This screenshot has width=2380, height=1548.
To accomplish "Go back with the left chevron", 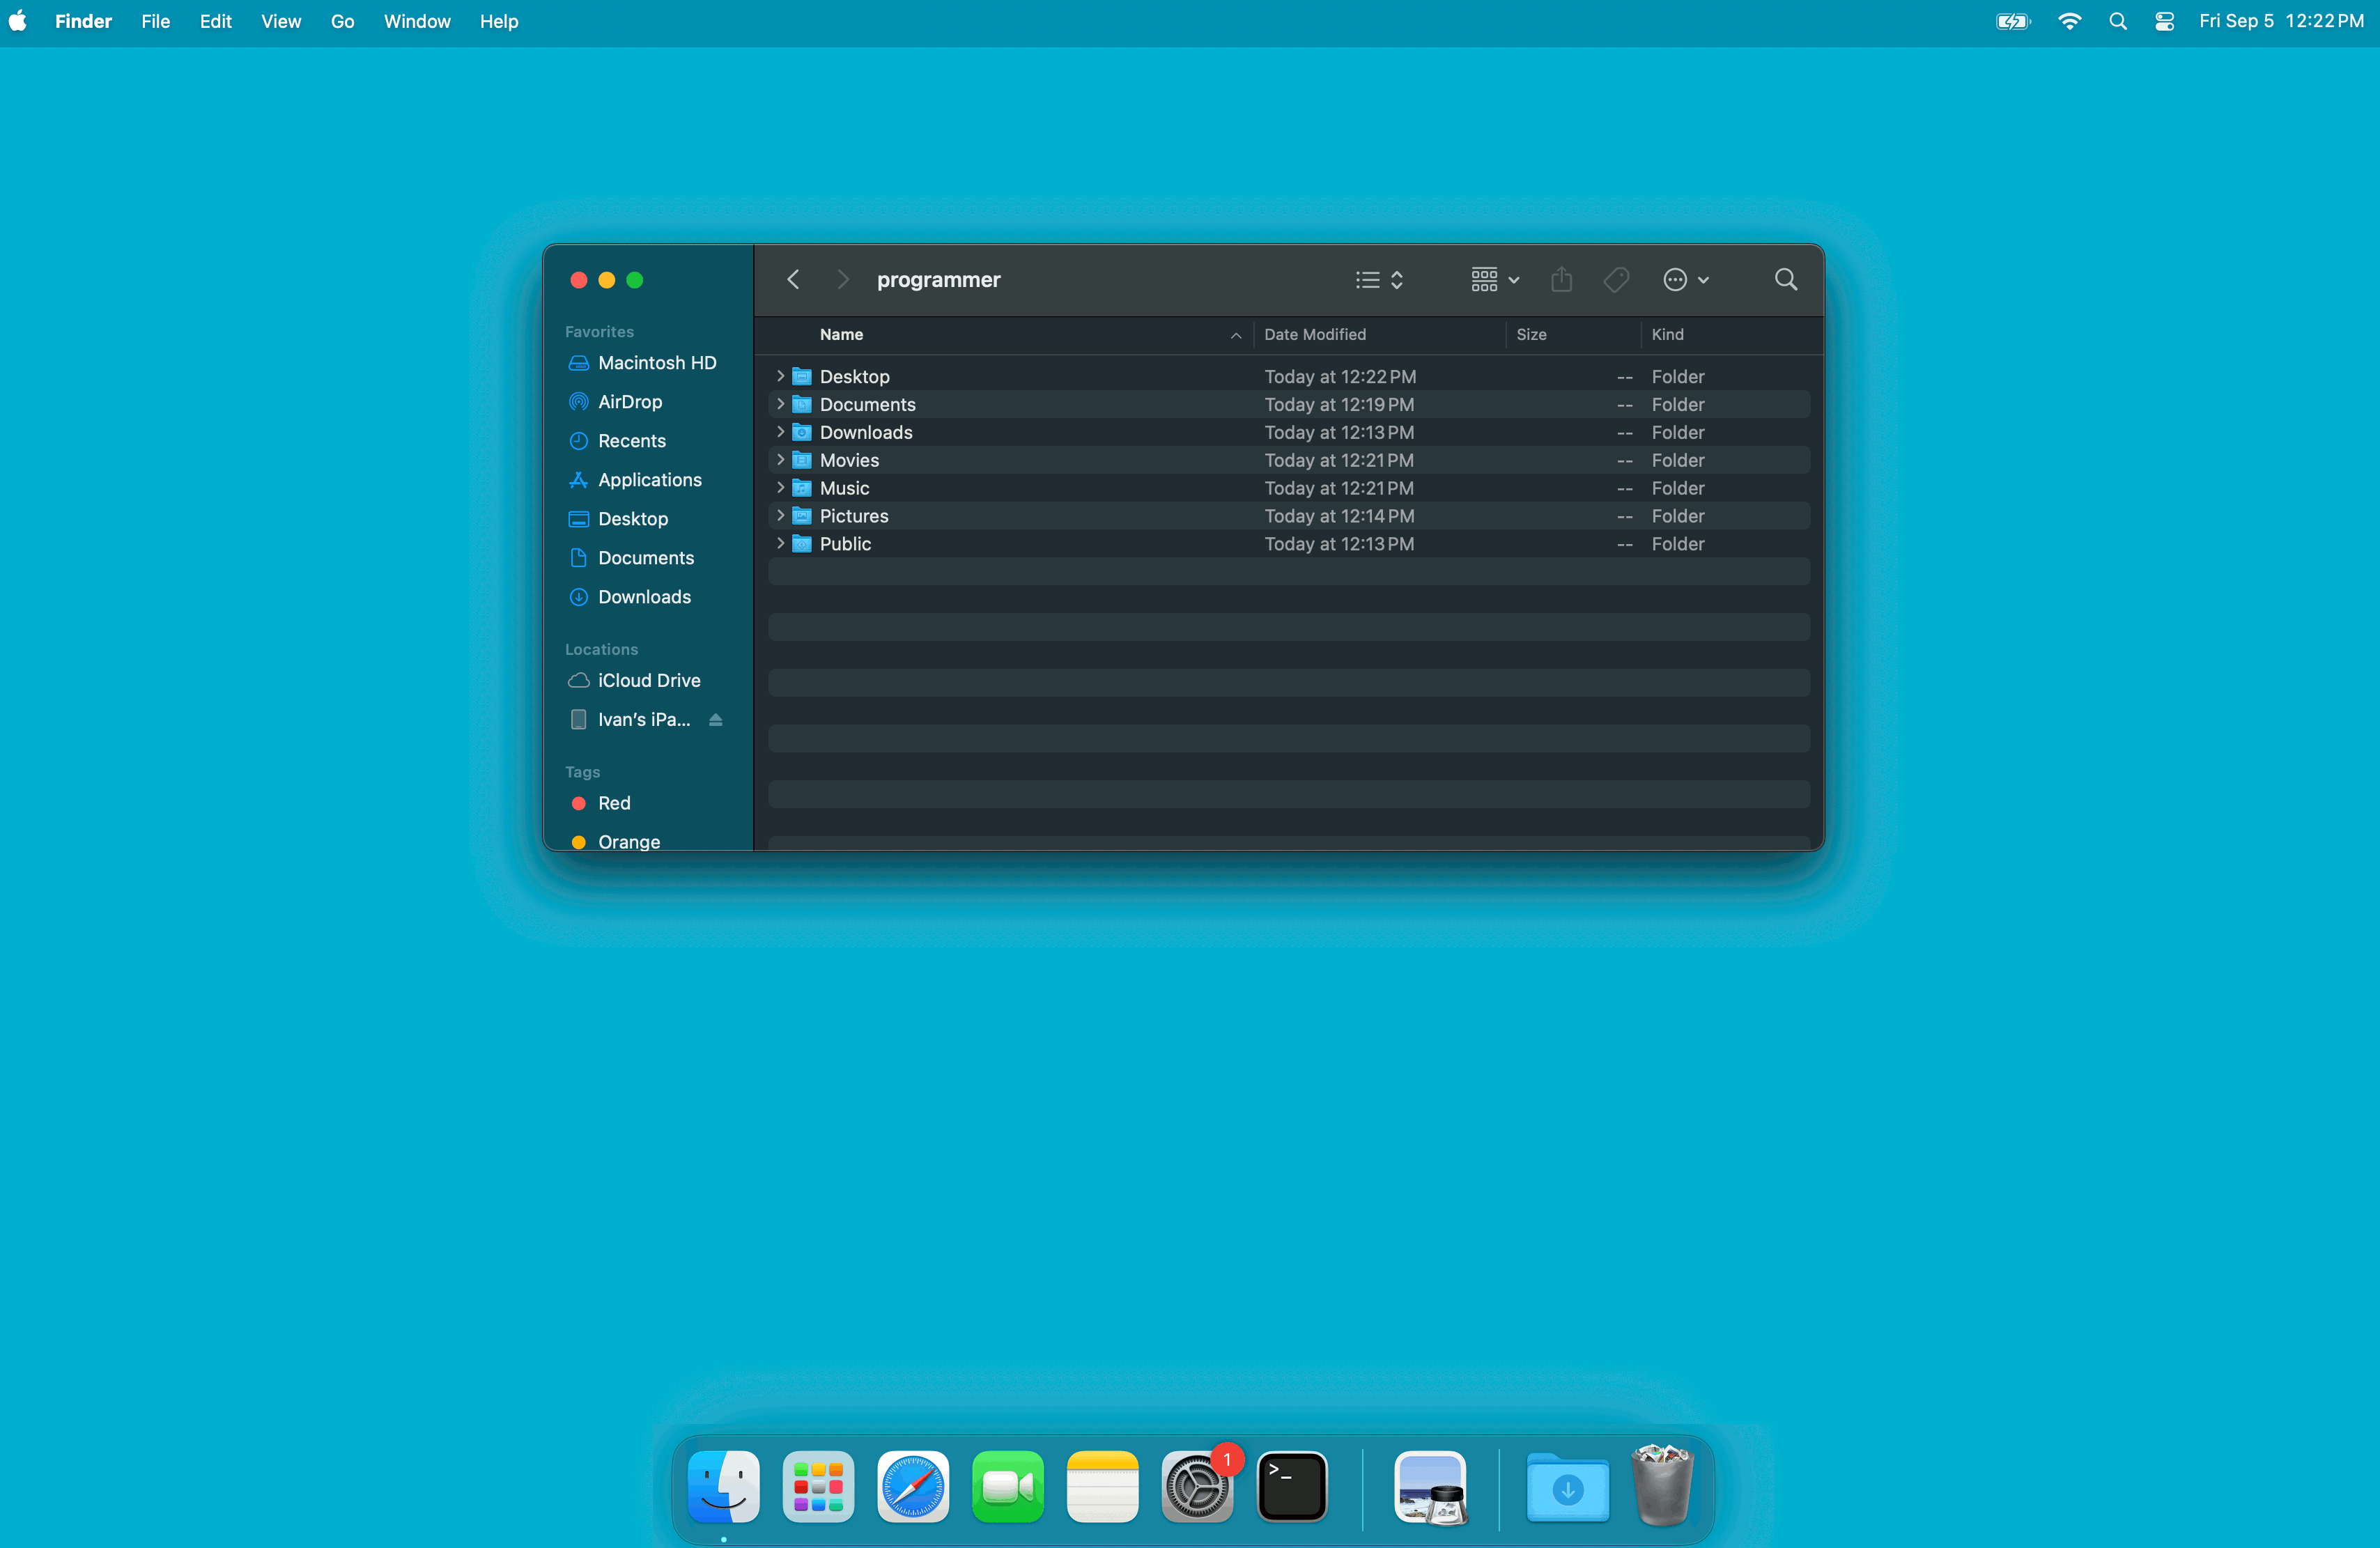I will pyautogui.click(x=793, y=280).
